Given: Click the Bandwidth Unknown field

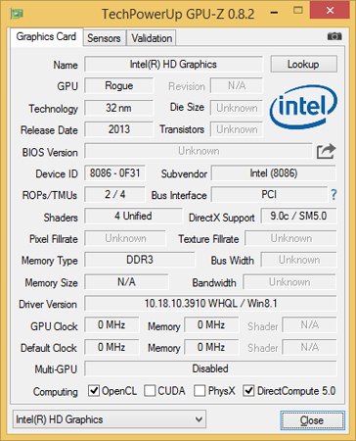Looking at the screenshot, I should click(289, 282).
